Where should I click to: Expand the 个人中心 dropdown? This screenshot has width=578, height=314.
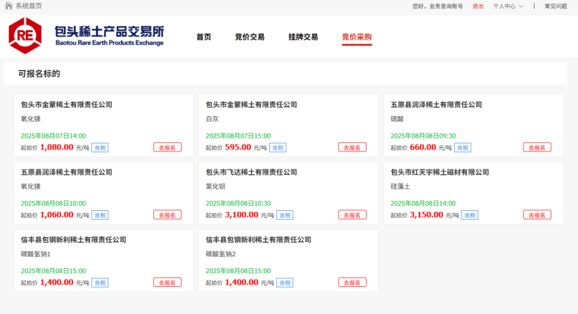point(508,6)
